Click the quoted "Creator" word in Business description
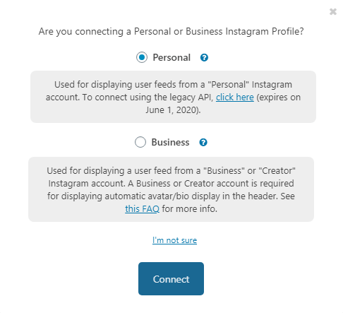343x313 pixels. (x=277, y=170)
